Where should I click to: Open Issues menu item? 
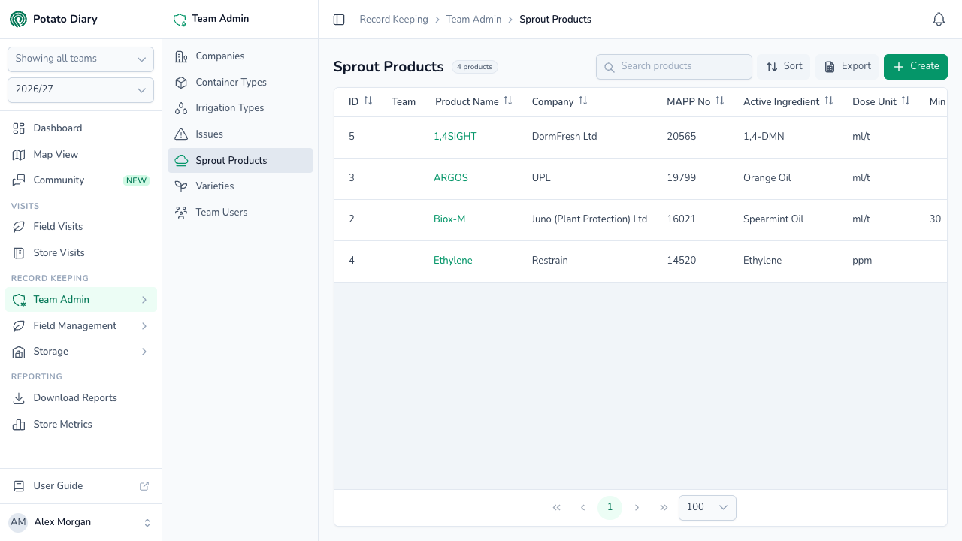coord(240,134)
